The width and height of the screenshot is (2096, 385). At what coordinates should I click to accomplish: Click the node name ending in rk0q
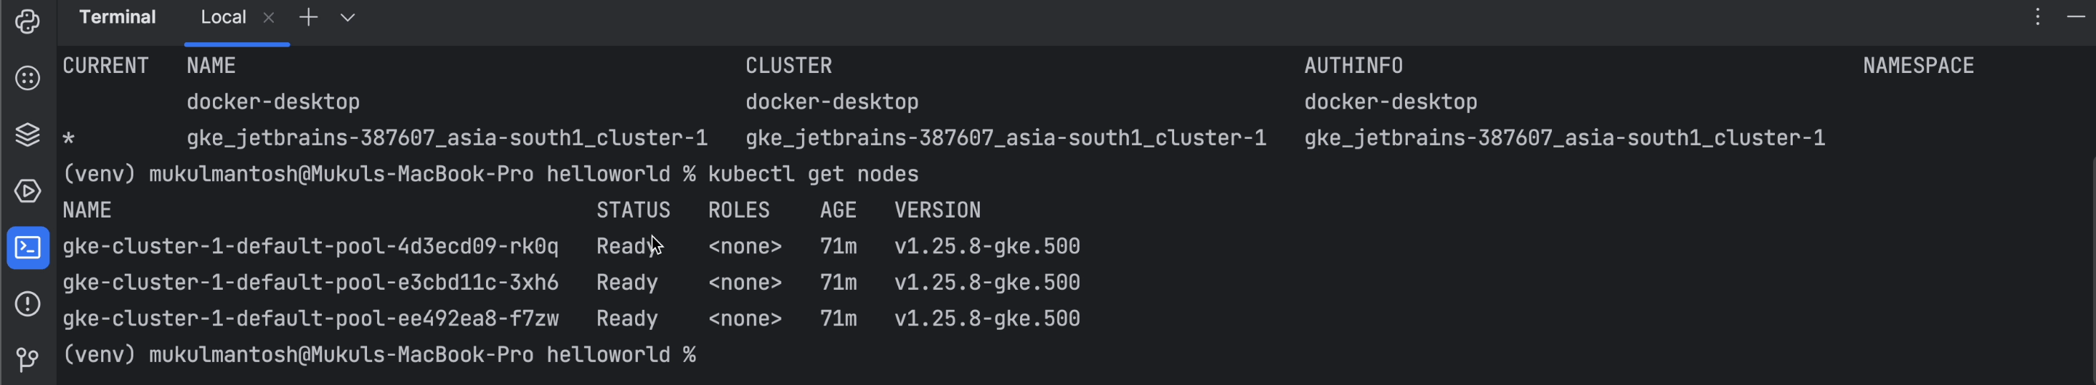pyautogui.click(x=310, y=246)
